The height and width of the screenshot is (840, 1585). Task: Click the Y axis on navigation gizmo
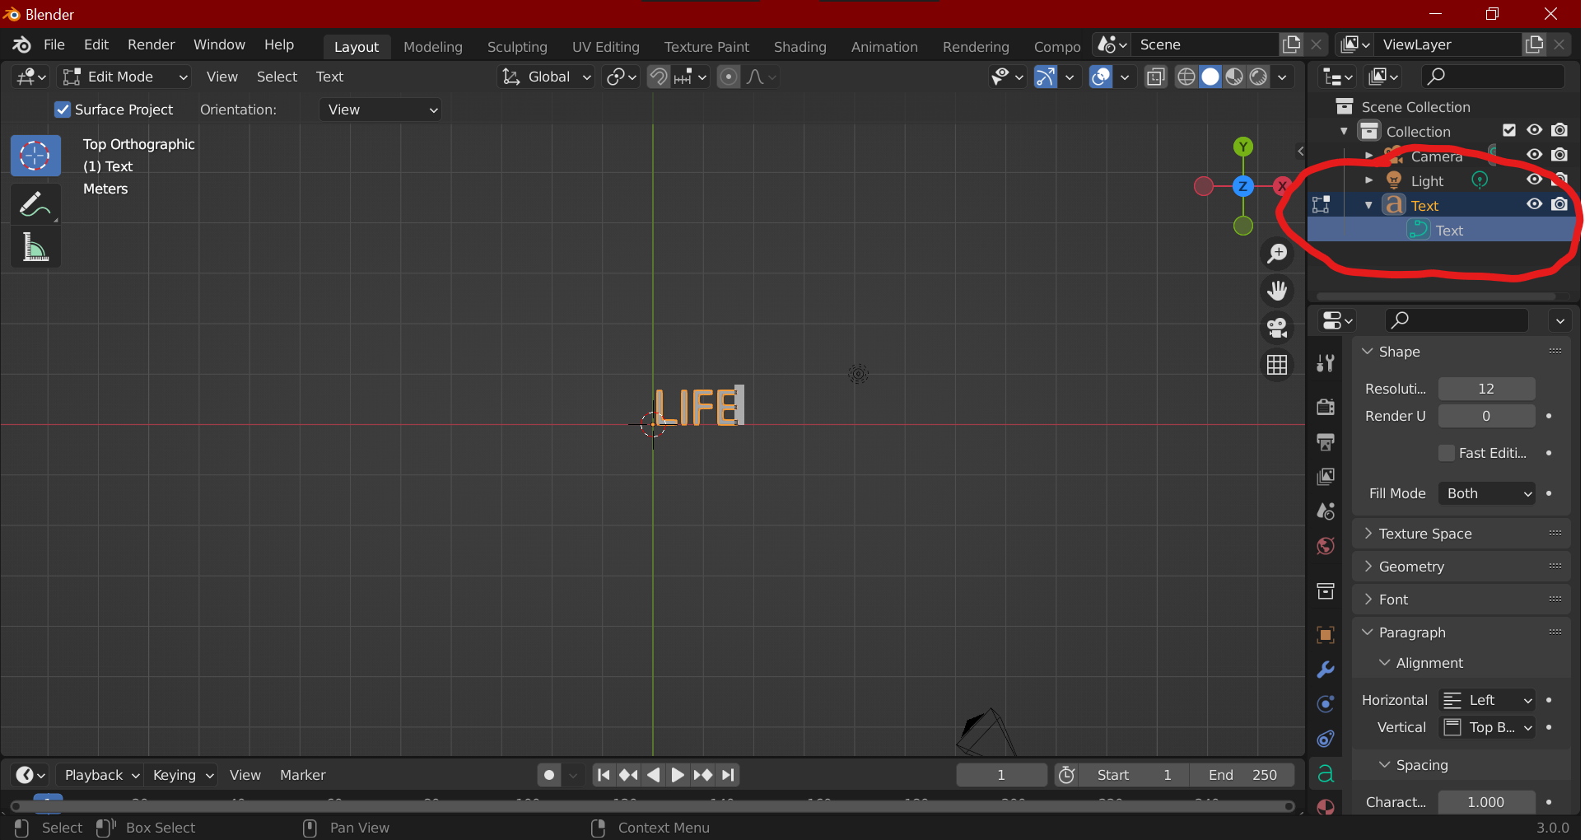[x=1243, y=147]
